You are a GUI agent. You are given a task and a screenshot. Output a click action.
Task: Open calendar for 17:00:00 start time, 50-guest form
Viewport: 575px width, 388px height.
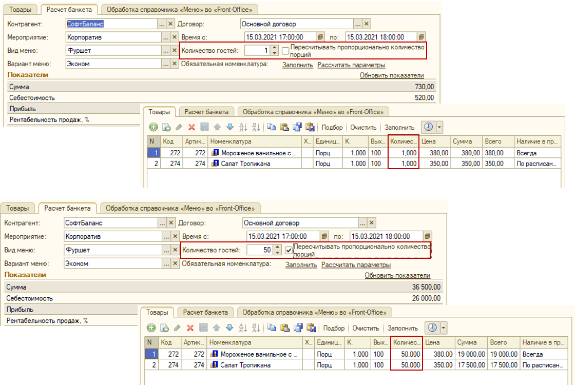tap(324, 236)
